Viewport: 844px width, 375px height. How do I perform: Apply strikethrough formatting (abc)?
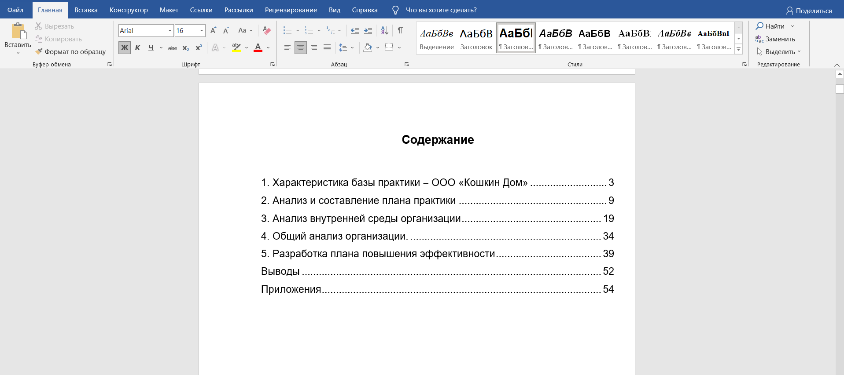(x=173, y=47)
